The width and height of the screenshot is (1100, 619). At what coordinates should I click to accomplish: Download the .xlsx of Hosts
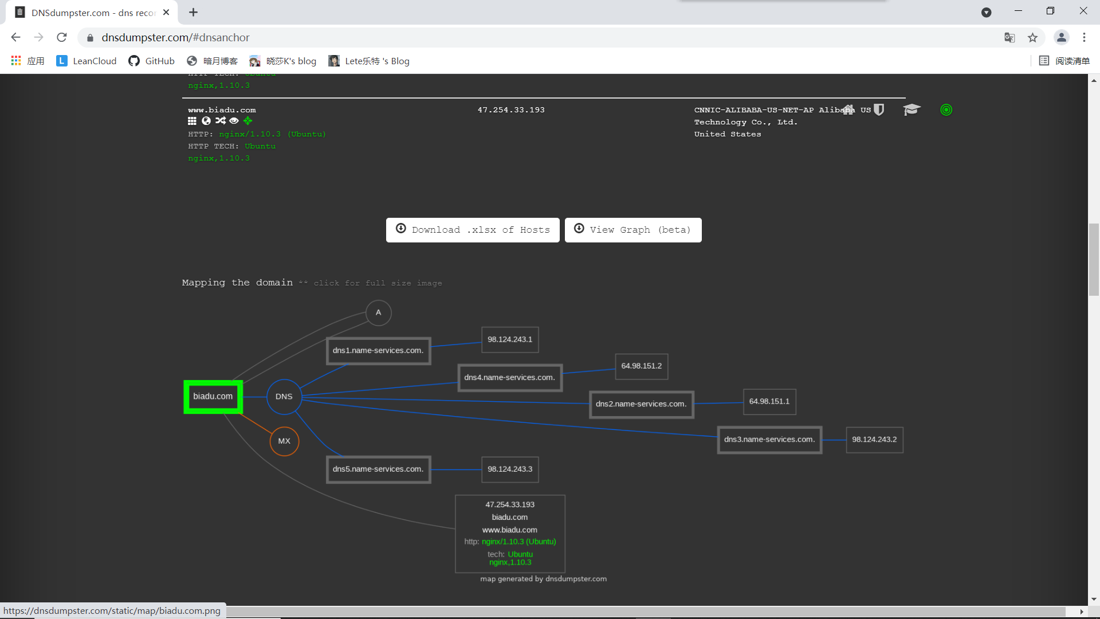tap(473, 230)
